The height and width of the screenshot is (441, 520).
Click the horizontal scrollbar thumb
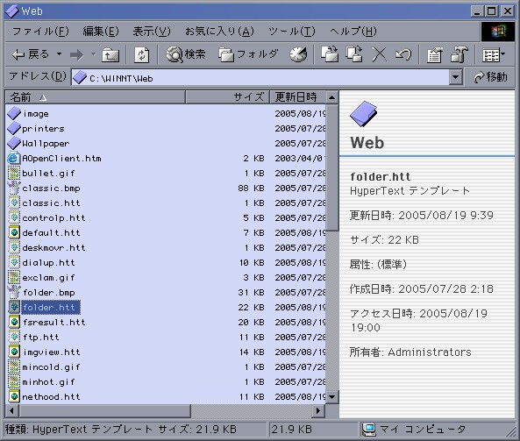pyautogui.click(x=105, y=411)
